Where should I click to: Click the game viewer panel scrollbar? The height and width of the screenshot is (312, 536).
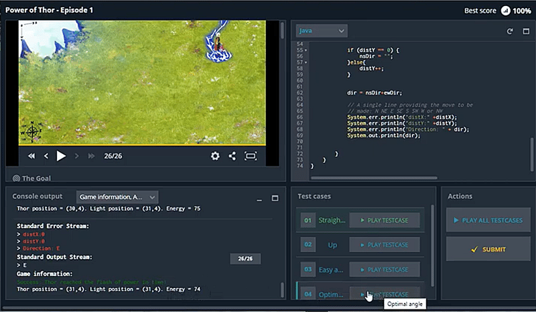(x=282, y=30)
